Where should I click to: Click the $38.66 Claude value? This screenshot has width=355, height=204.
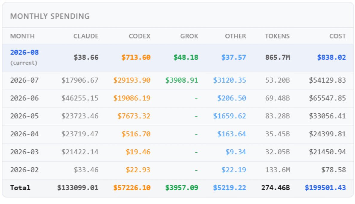point(86,57)
